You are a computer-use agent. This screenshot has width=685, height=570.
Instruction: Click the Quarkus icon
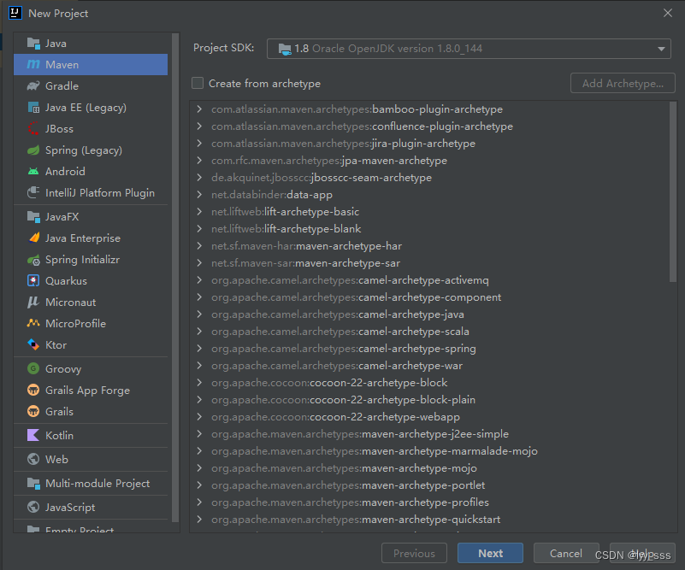click(x=33, y=280)
